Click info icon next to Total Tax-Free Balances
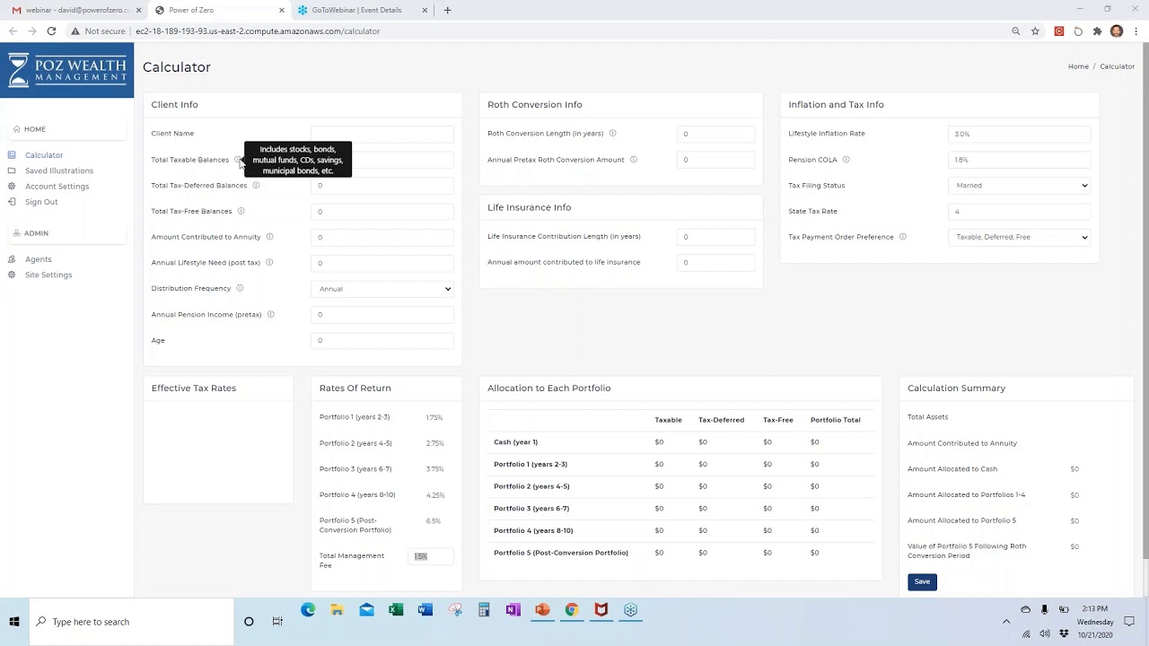This screenshot has width=1149, height=646. tap(241, 211)
